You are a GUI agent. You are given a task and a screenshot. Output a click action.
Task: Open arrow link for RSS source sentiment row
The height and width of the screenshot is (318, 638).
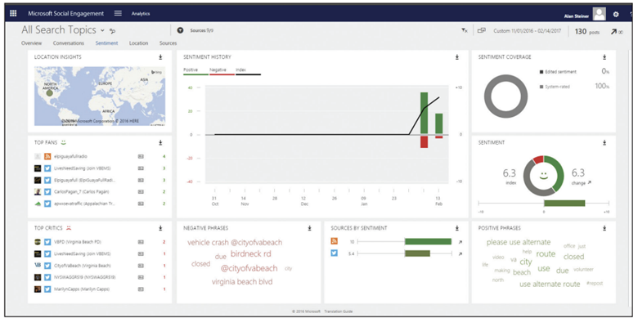tap(461, 242)
